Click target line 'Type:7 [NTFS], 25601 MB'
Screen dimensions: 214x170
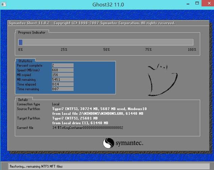pos(75,118)
